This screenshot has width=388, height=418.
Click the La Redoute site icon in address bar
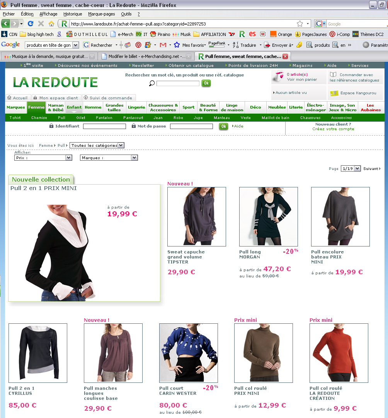pyautogui.click(x=64, y=24)
